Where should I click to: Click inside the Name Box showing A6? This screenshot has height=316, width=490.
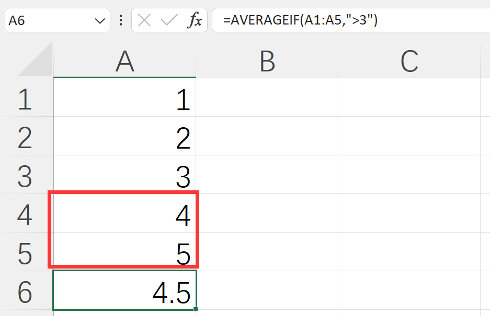pyautogui.click(x=47, y=21)
